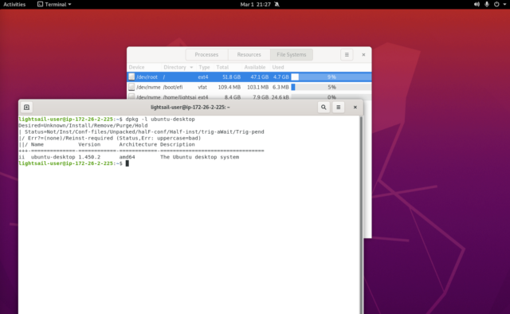Open the power menu icon in top bar
This screenshot has height=314, width=510.
pos(496,4)
